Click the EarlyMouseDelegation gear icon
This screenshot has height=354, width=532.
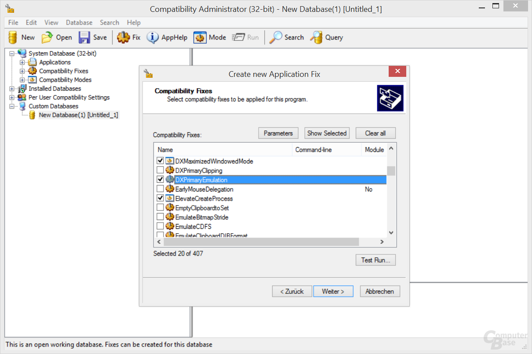point(170,189)
